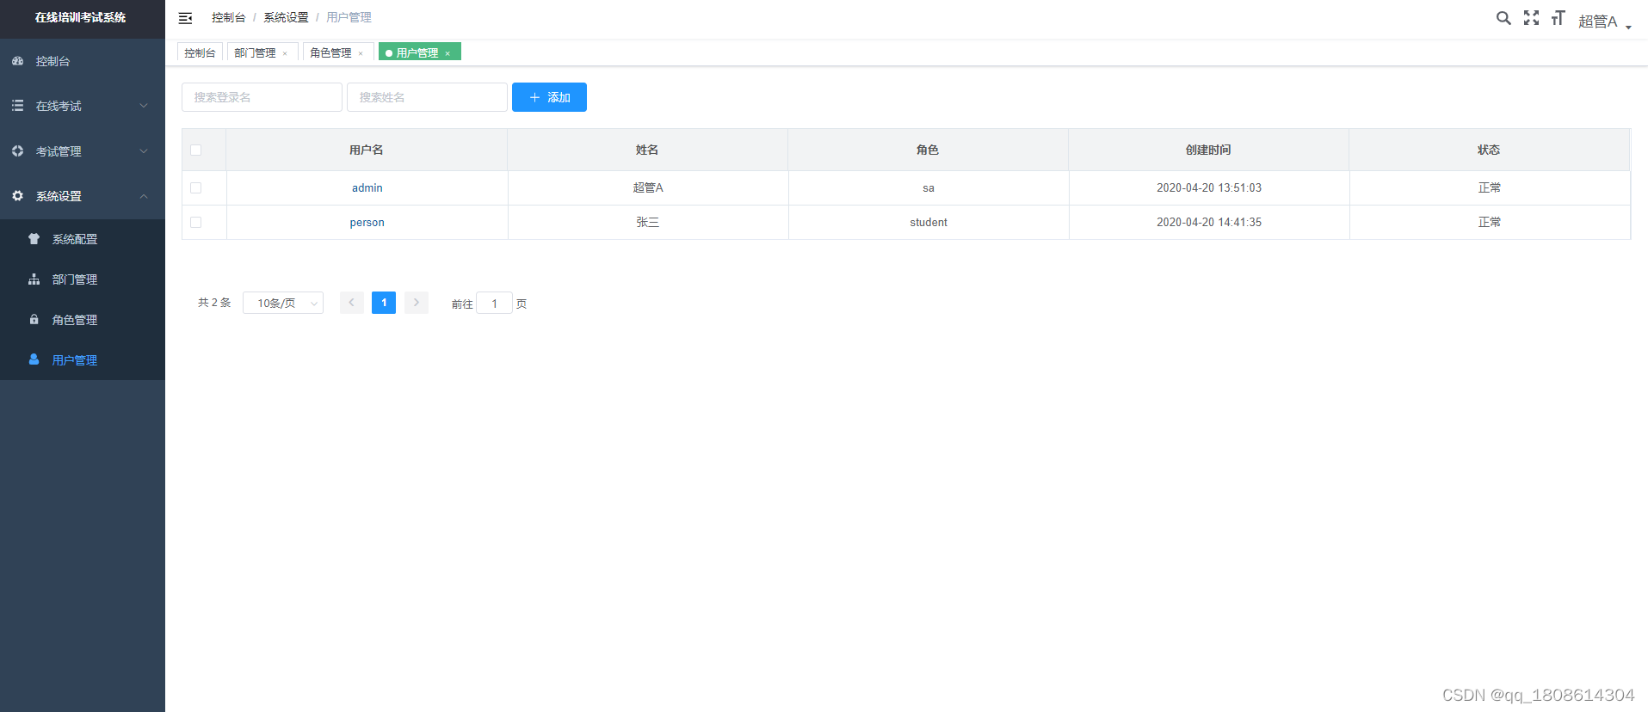Click the dashboard icon beside 控制台

coord(17,61)
